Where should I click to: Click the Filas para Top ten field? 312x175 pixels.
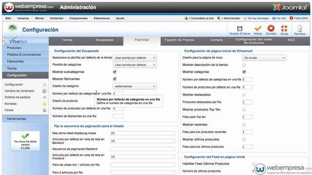(x=248, y=117)
